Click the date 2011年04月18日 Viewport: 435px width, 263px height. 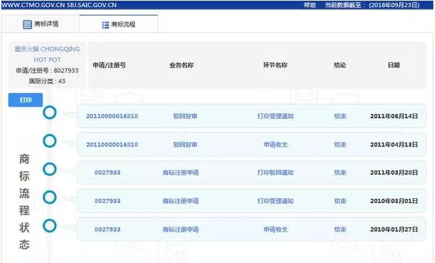tap(394, 144)
